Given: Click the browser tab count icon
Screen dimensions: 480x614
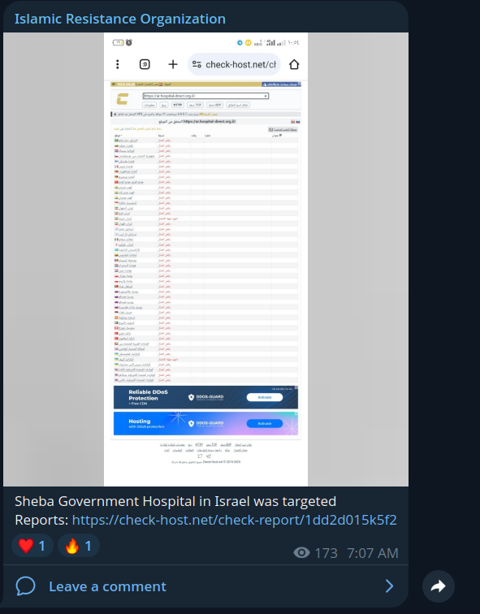Looking at the screenshot, I should [x=145, y=64].
